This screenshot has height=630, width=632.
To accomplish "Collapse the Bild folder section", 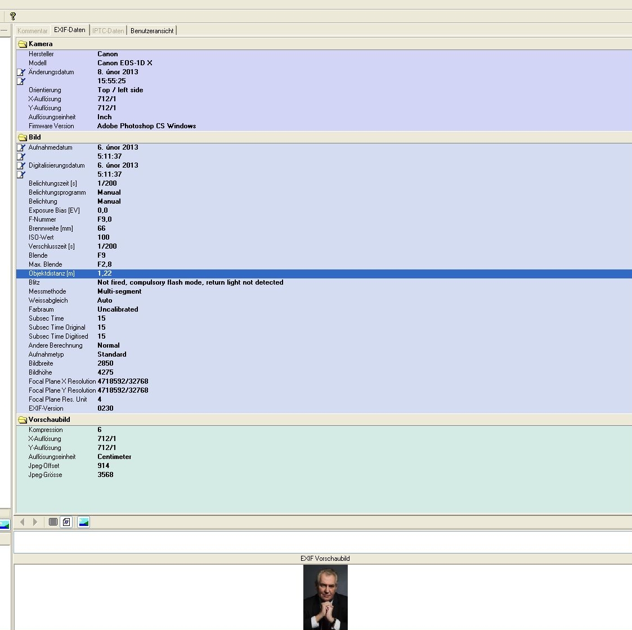I will (23, 137).
